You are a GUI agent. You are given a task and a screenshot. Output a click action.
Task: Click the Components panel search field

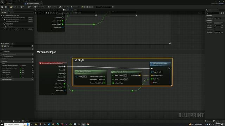(21, 13)
